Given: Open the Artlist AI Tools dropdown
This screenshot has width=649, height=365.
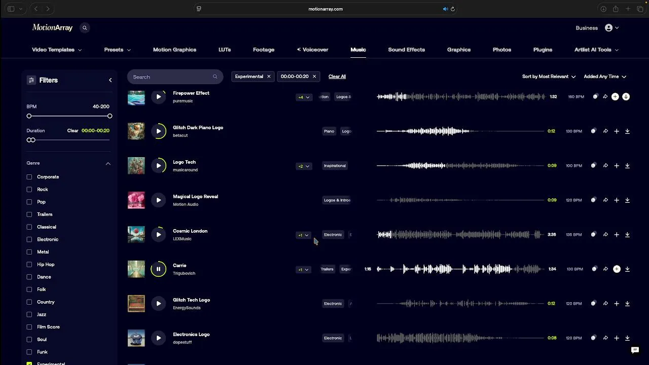Looking at the screenshot, I should coord(596,50).
